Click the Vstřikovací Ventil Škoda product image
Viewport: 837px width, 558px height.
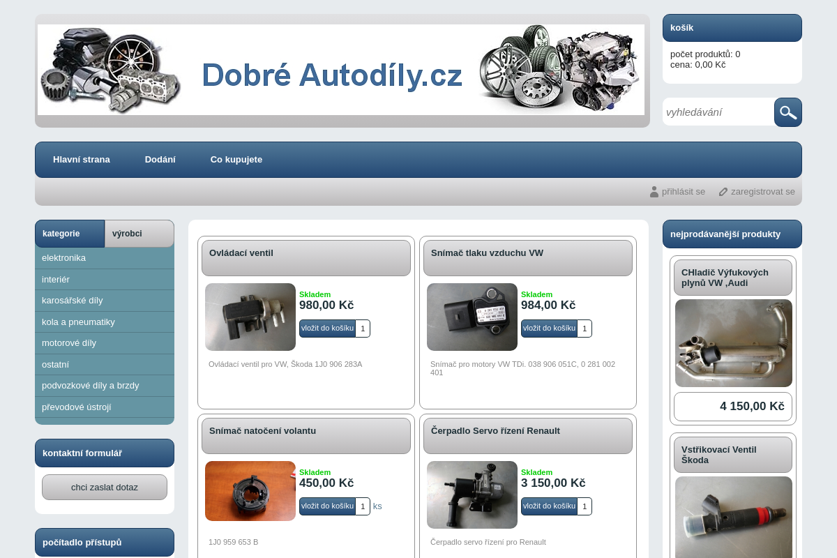click(734, 518)
